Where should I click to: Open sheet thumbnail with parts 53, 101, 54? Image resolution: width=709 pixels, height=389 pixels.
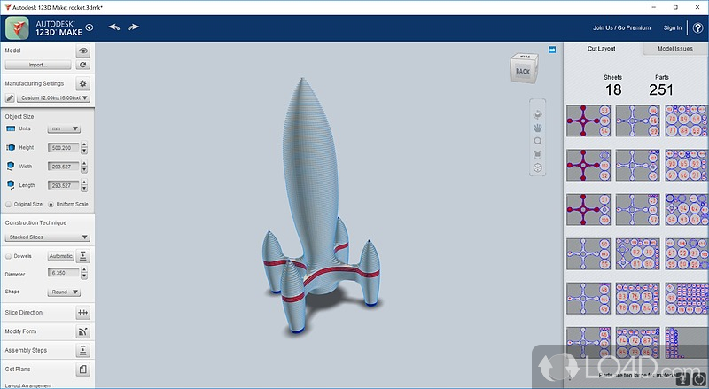(588, 121)
